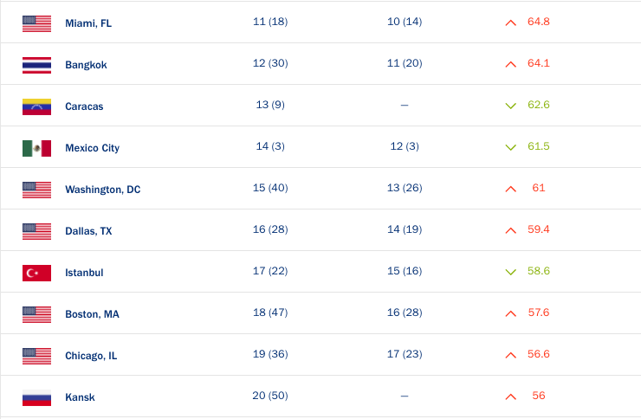Click the red up arrow beside 59.4
641x419 pixels.
click(511, 230)
